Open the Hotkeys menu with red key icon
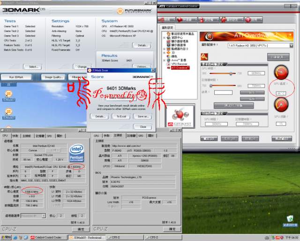Screen dimensions: 300x241 click(x=187, y=20)
